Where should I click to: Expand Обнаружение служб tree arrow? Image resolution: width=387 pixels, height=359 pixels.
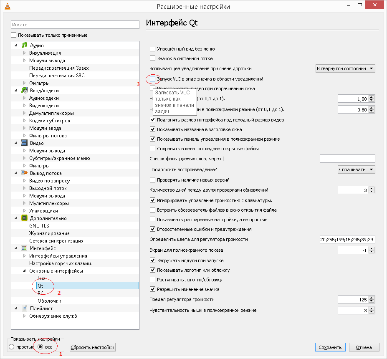point(24,316)
